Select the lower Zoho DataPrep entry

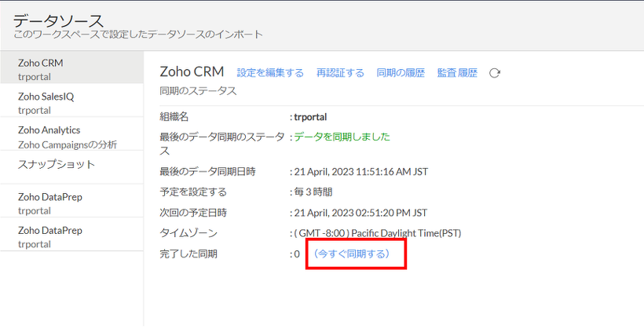point(71,236)
